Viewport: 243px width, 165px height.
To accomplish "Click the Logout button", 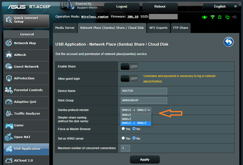I will pos(121,6).
